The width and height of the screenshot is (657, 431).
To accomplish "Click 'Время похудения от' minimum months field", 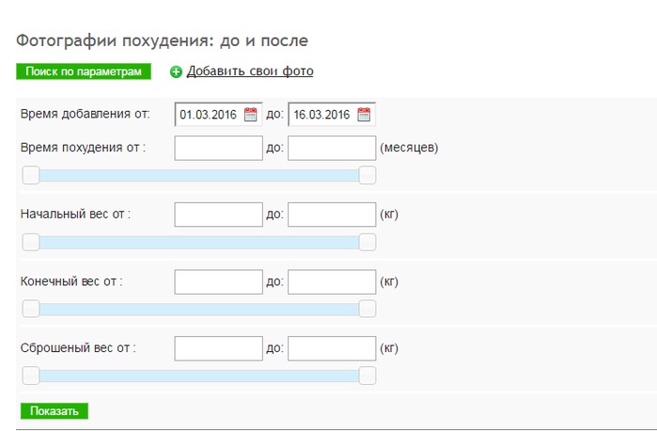I will pos(218,148).
